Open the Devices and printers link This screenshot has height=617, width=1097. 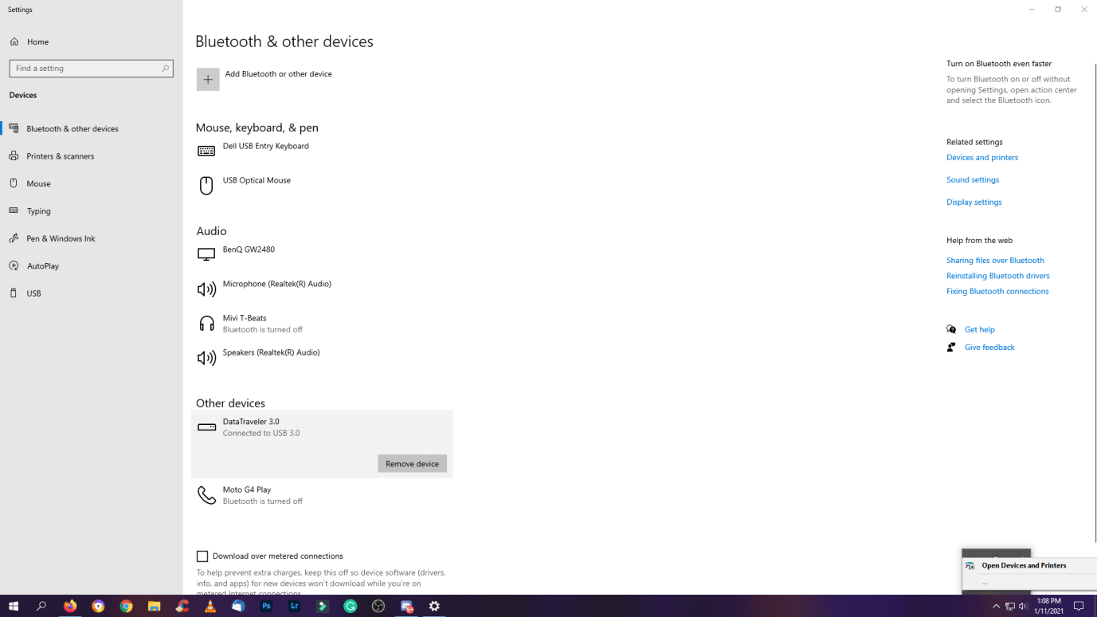coord(982,158)
